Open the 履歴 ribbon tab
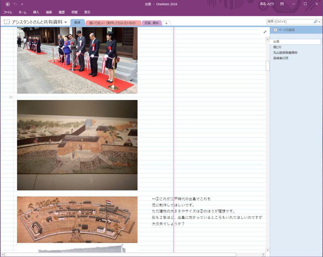The width and height of the screenshot is (323, 257). point(62,12)
